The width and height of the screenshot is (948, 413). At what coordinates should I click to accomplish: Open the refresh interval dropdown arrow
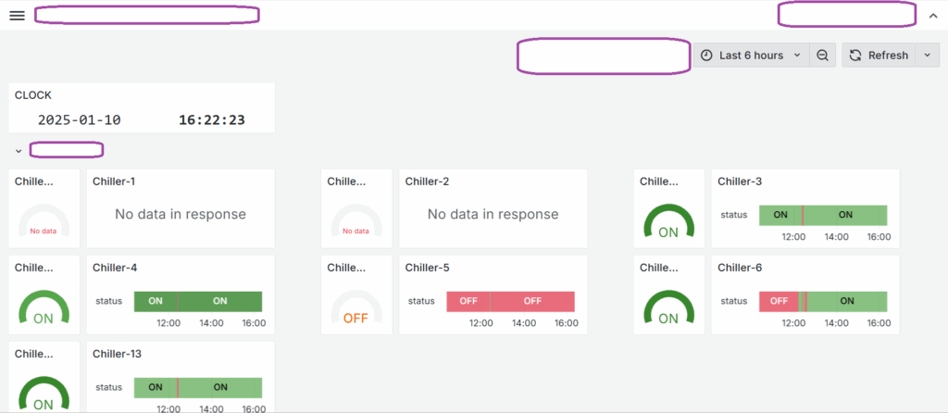928,55
